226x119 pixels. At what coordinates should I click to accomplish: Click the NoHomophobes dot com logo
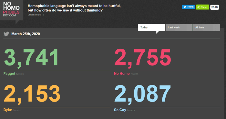coord(11,9)
